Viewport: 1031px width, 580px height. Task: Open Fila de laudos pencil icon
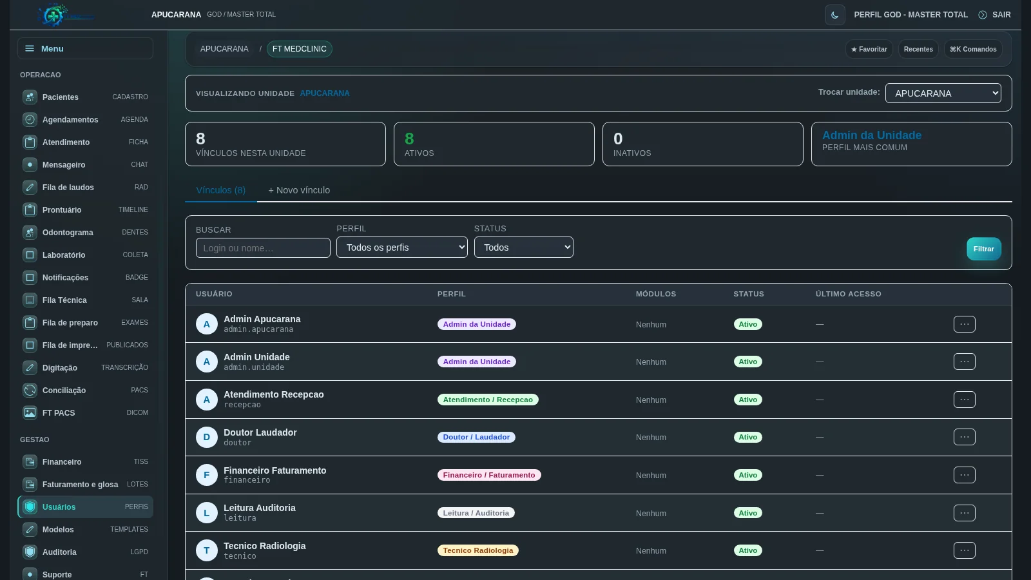[30, 188]
